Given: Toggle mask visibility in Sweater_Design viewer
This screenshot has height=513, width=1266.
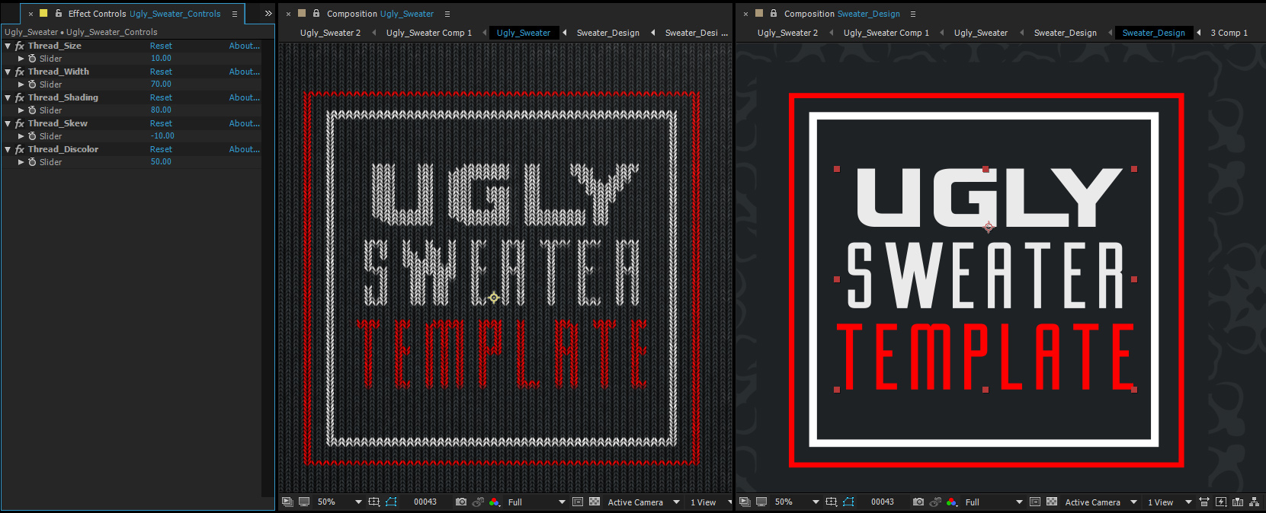Looking at the screenshot, I should pyautogui.click(x=848, y=502).
